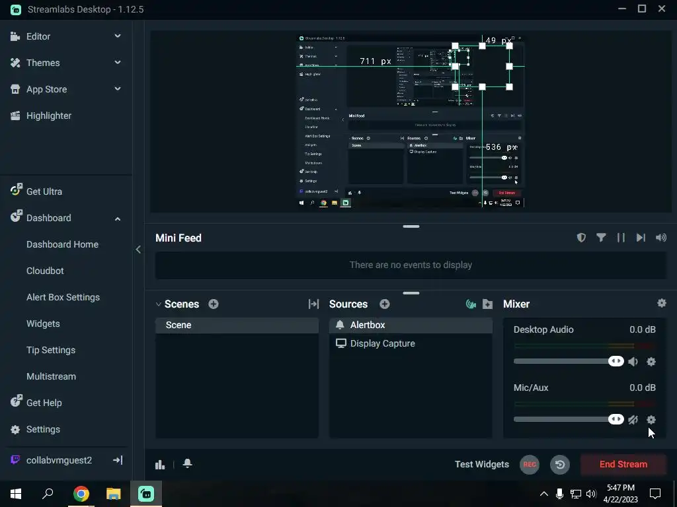Select the Alertbox source
677x507 pixels.
(411, 325)
